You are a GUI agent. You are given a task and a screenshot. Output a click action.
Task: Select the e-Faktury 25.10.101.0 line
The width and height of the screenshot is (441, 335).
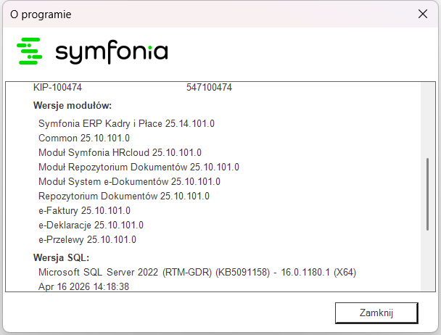(84, 211)
